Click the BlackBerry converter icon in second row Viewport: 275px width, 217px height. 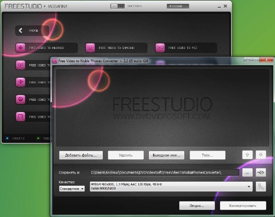tap(21, 65)
